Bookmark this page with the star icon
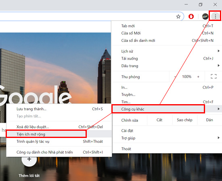This screenshot has height=181, width=222. tap(178, 16)
